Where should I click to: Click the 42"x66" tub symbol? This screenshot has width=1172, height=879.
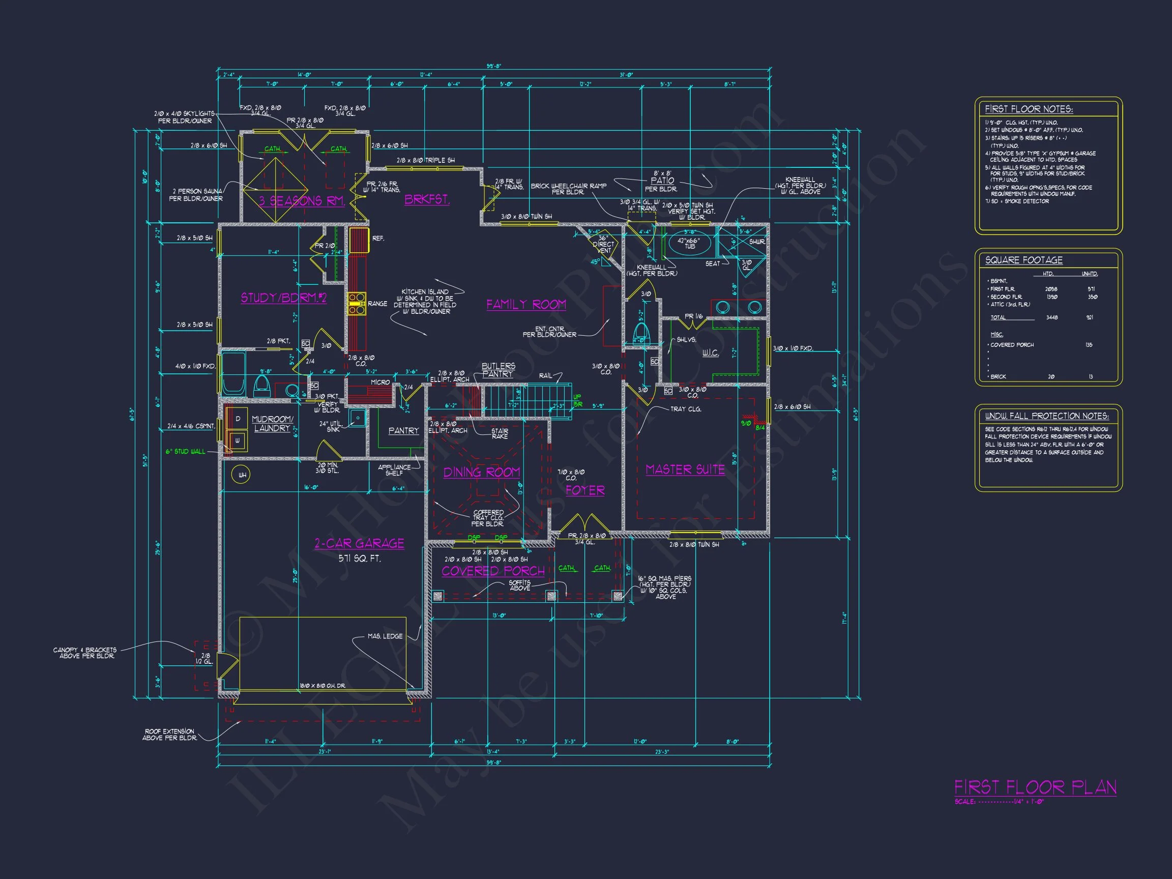(x=689, y=244)
